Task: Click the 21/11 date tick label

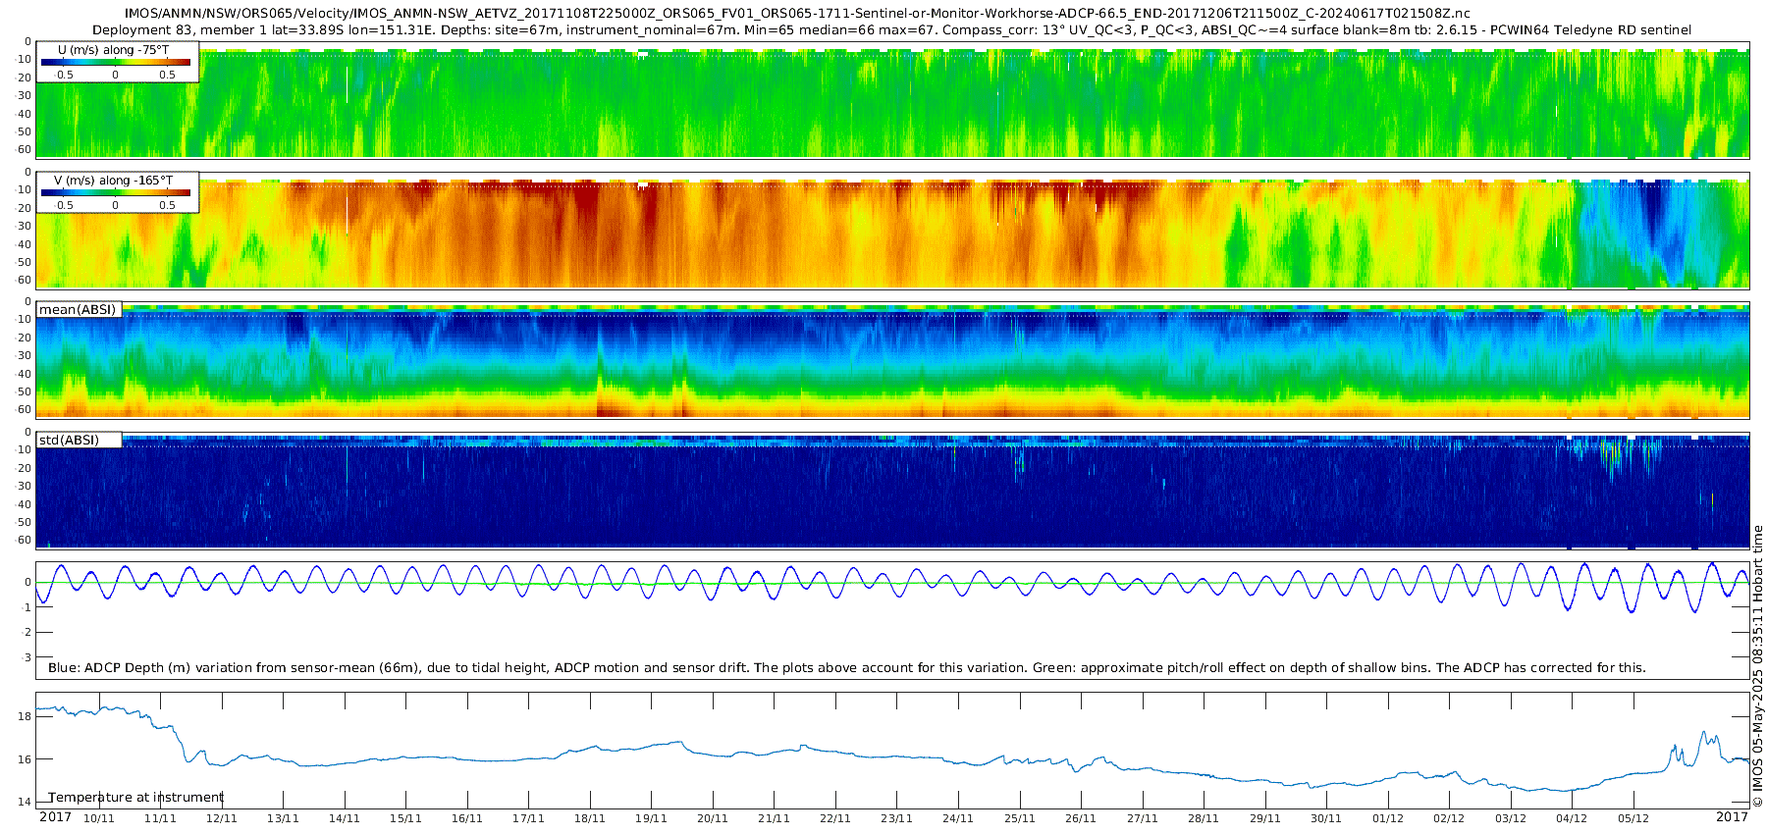Action: 774,818
